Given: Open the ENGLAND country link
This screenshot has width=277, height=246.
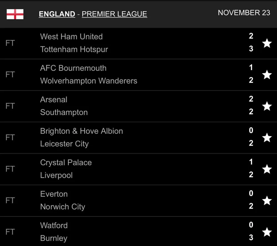Looking at the screenshot, I should pyautogui.click(x=57, y=14).
